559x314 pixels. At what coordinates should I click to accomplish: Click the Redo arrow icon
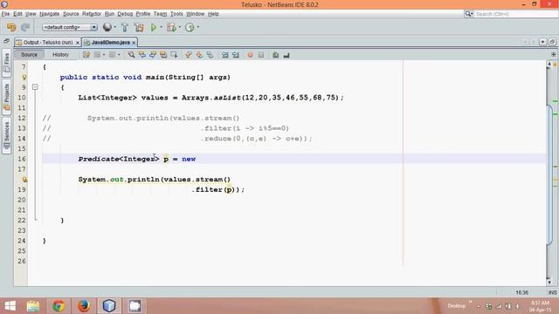25,27
